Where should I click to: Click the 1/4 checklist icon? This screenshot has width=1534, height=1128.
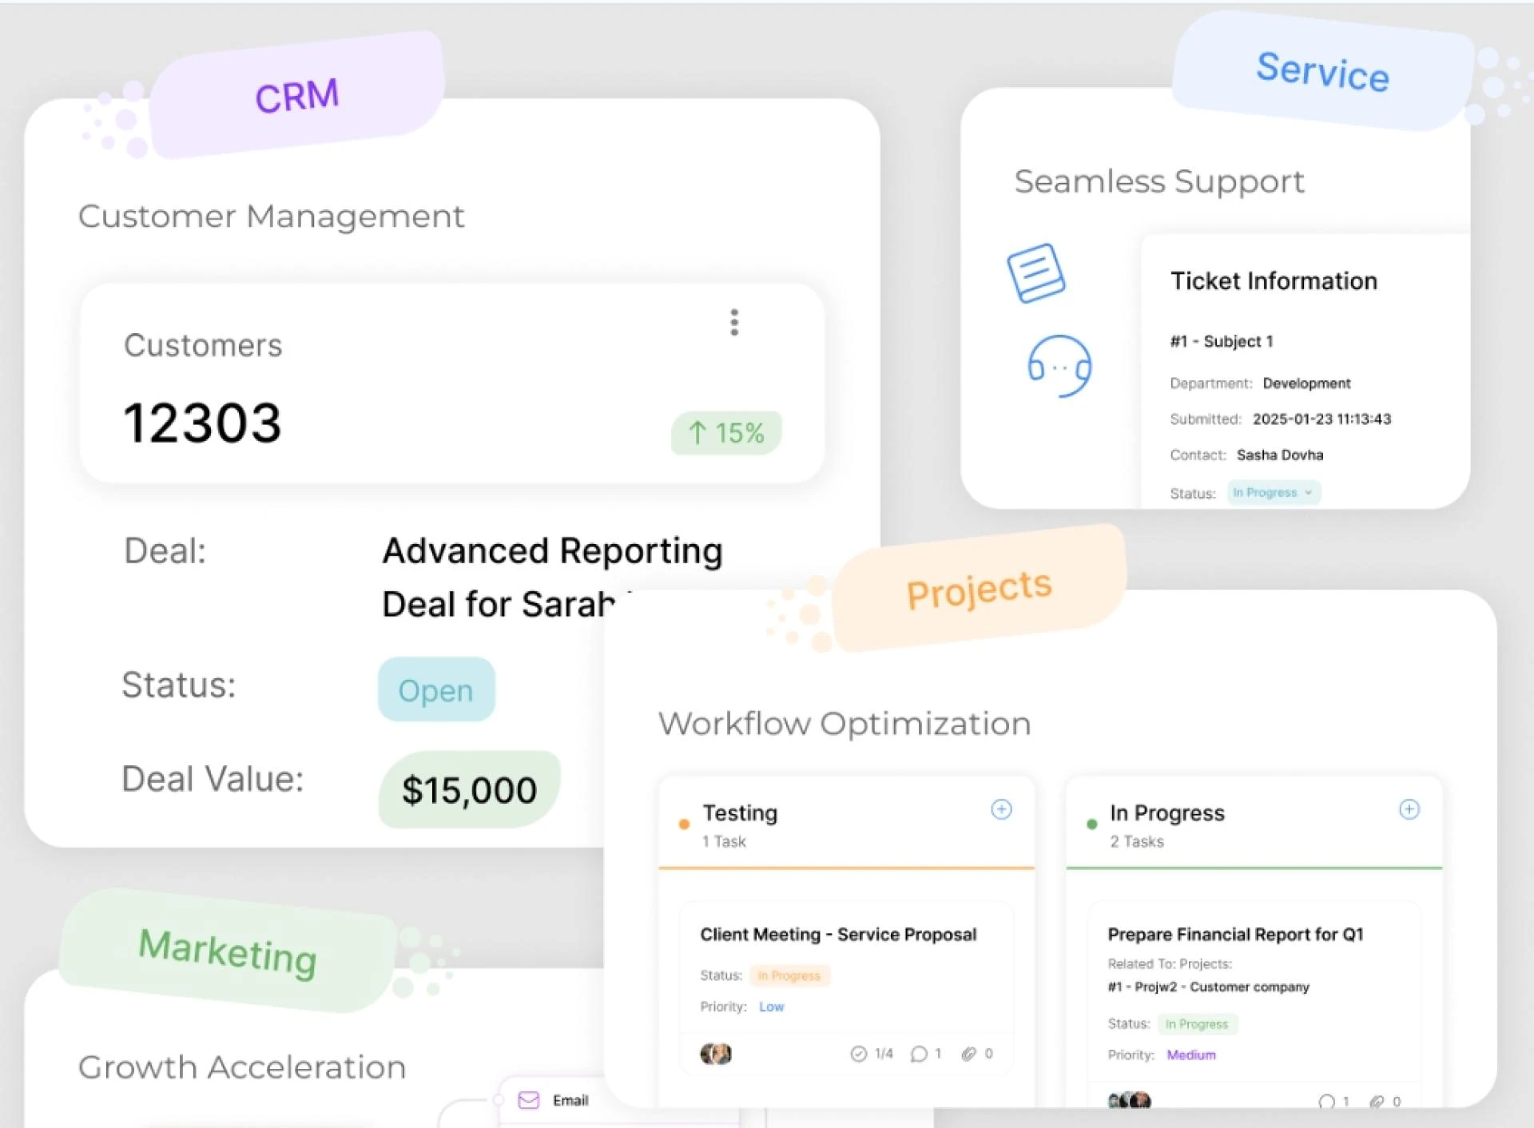[x=859, y=1054]
